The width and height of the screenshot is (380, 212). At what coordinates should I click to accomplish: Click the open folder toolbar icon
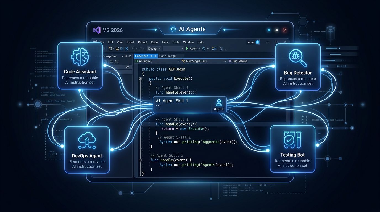(x=117, y=49)
